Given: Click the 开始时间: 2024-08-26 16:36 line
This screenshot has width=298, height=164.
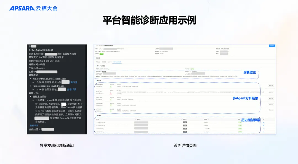Looking at the screenshot, I should pos(44,61).
